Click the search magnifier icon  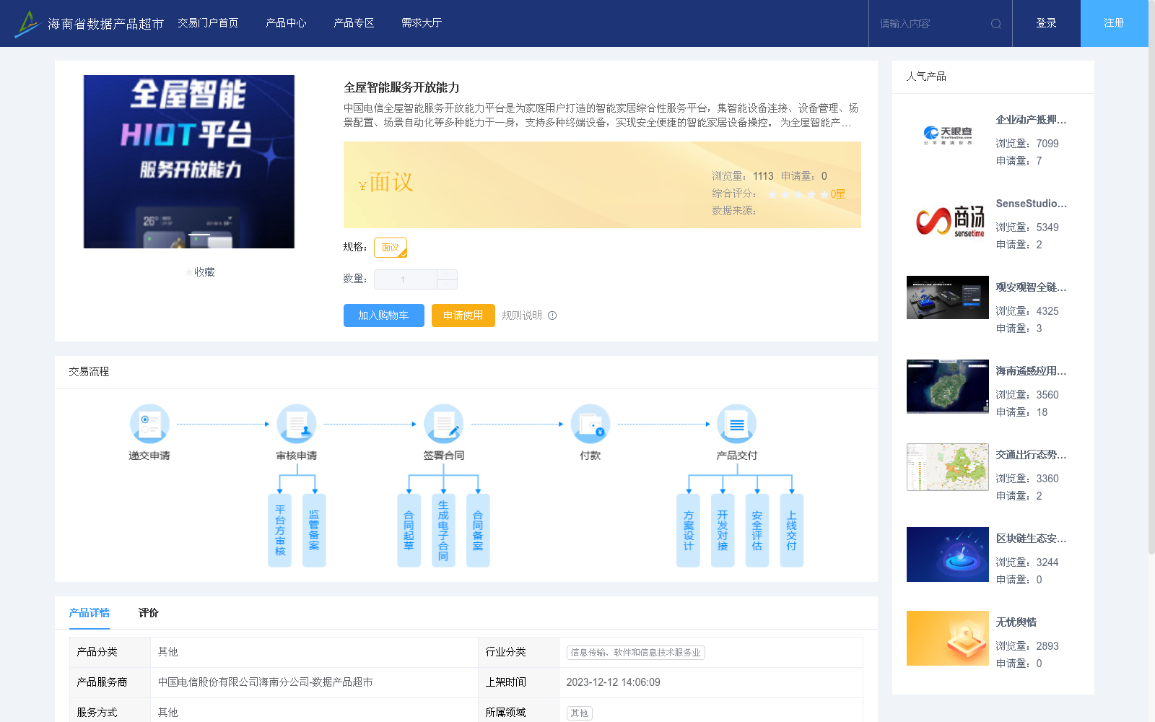click(x=996, y=24)
